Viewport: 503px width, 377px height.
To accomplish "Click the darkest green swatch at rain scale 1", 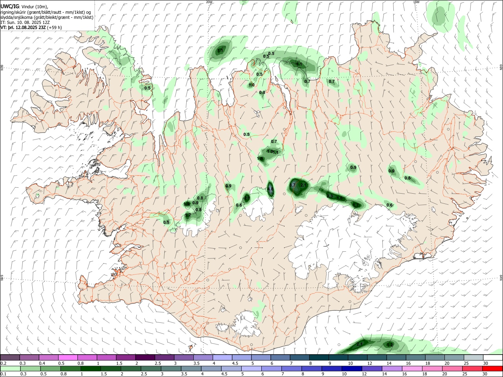I will tap(90, 369).
